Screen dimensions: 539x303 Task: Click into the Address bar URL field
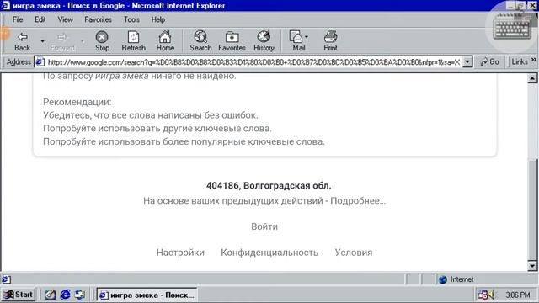point(253,62)
